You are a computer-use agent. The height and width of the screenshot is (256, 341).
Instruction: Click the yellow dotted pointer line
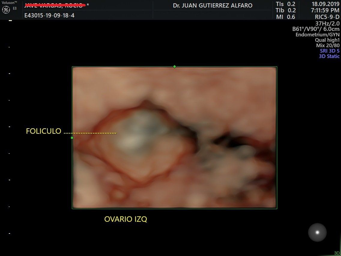pyautogui.click(x=90, y=133)
